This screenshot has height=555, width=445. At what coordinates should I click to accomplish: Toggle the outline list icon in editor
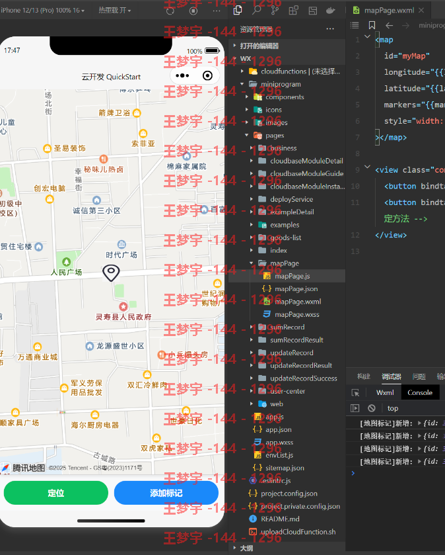coord(355,25)
